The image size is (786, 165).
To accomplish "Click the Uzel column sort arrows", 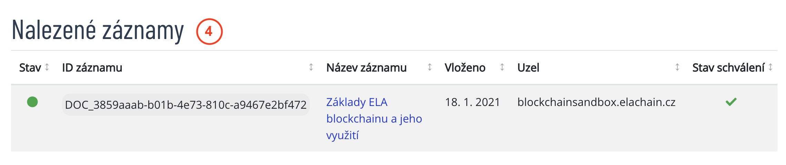I will tap(677, 67).
